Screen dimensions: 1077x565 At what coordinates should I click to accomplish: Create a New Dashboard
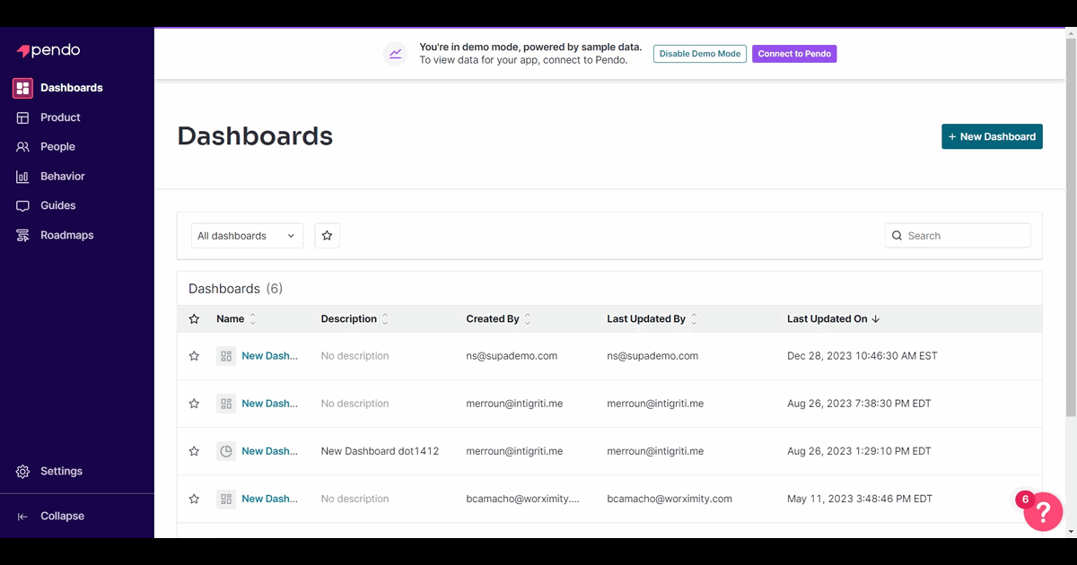click(992, 136)
